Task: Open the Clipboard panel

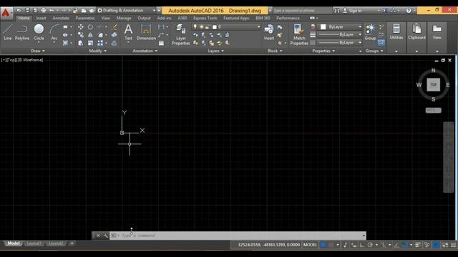Action: pos(416,31)
